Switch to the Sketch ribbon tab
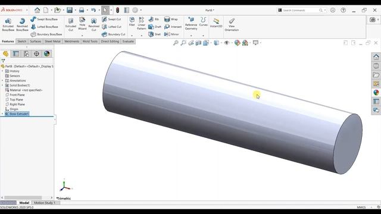This screenshot has width=381, height=214. tap(21, 41)
